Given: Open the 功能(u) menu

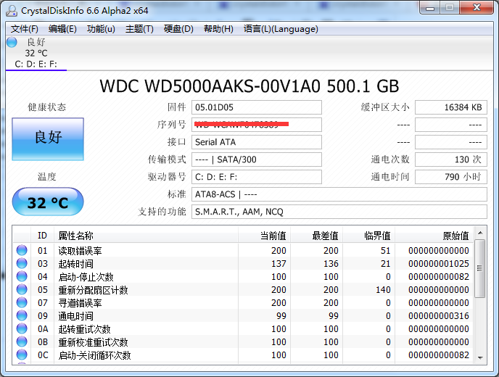Looking at the screenshot, I should pos(101,29).
